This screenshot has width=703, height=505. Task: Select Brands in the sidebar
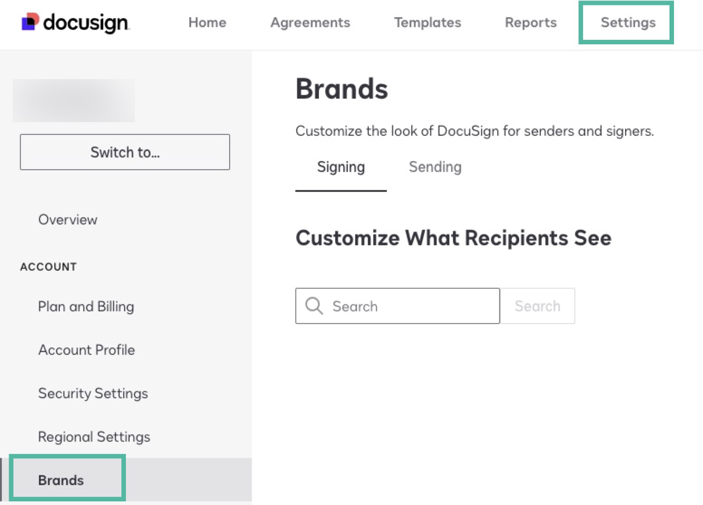click(61, 480)
